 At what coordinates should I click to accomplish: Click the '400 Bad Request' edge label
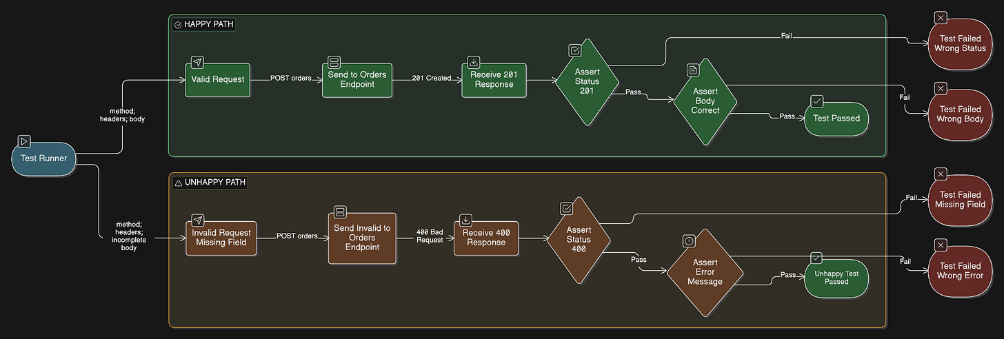(x=430, y=236)
